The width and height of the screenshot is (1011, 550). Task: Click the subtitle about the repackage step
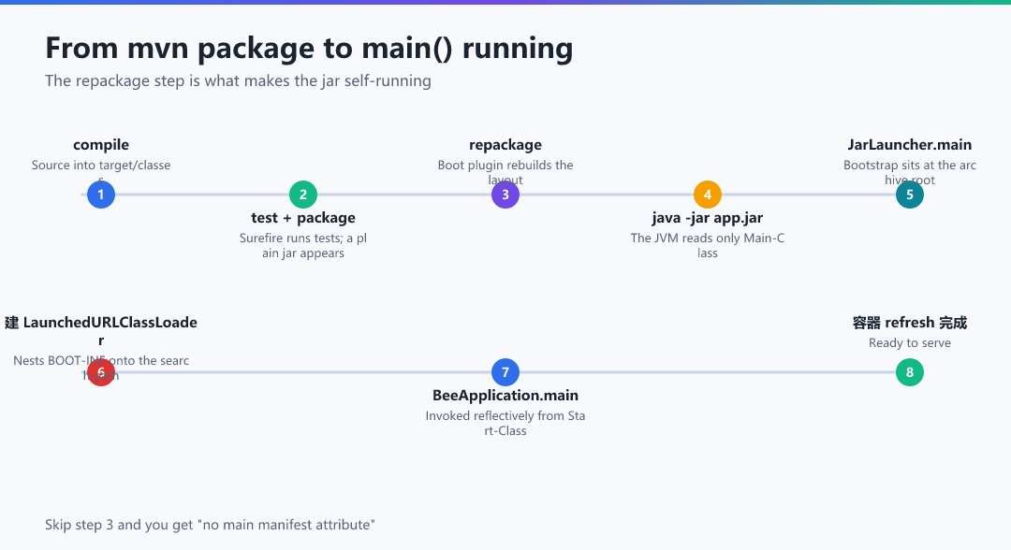(x=238, y=81)
